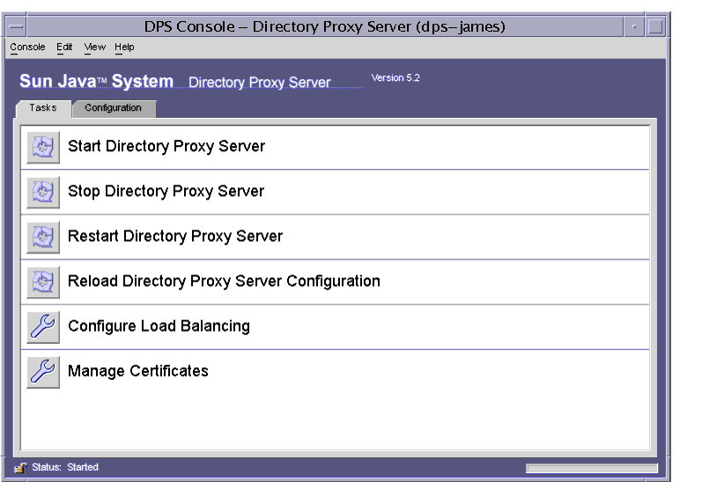This screenshot has width=724, height=489.
Task: Restart Directory Proxy Server task label
Action: click(175, 236)
